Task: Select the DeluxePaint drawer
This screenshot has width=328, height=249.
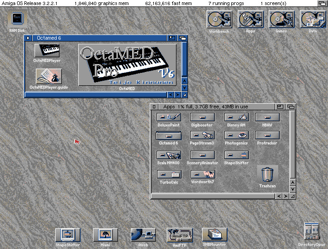Action: pyautogui.click(x=169, y=117)
